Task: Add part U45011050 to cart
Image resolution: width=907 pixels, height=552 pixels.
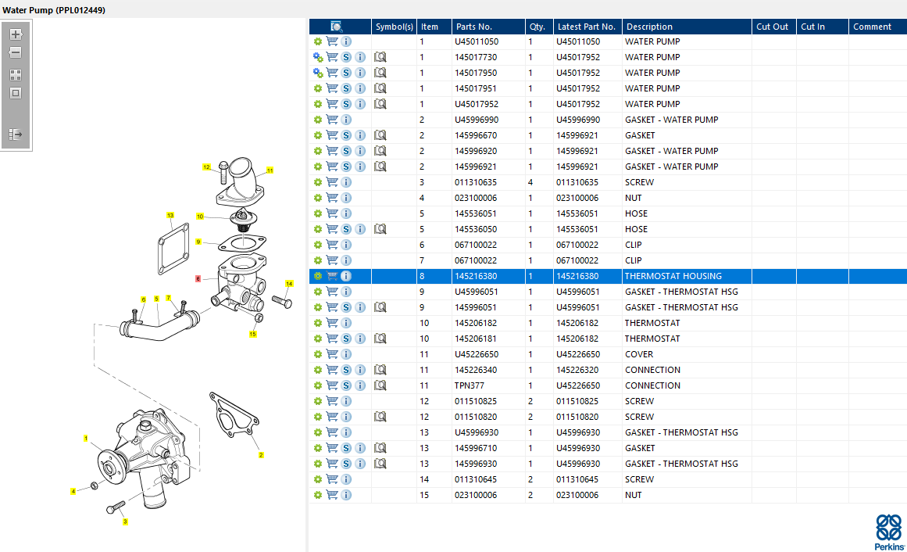Action: coord(332,41)
